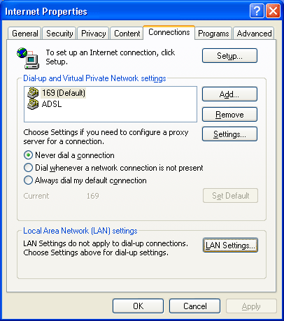Confirm with the OK button
Image resolution: width=284 pixels, height=321 pixels.
tap(138, 306)
